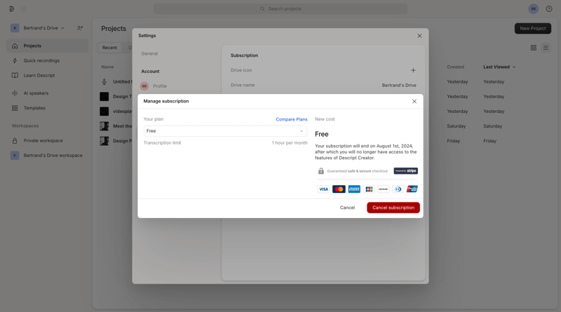Switch to the Recent tab
The image size is (561, 312).
tap(109, 48)
